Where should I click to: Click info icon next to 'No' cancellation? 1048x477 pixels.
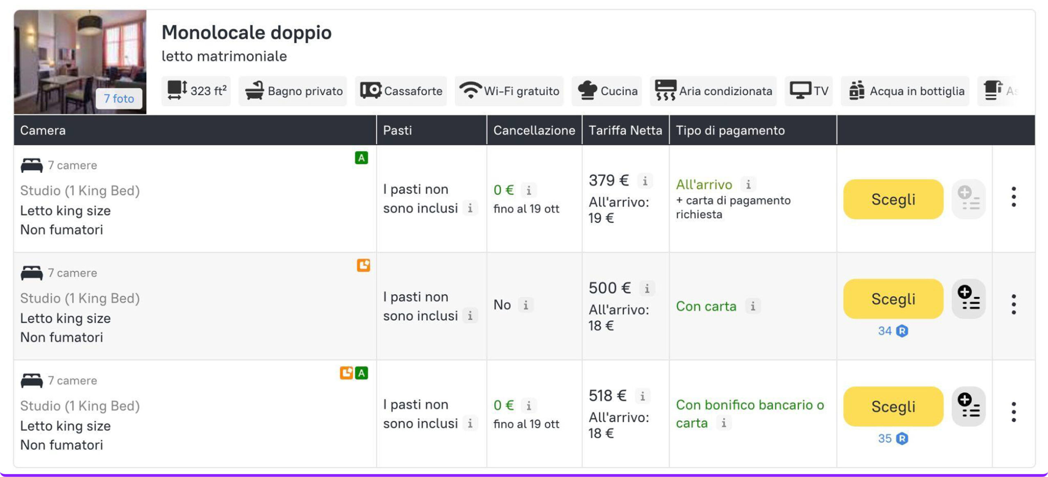click(526, 305)
